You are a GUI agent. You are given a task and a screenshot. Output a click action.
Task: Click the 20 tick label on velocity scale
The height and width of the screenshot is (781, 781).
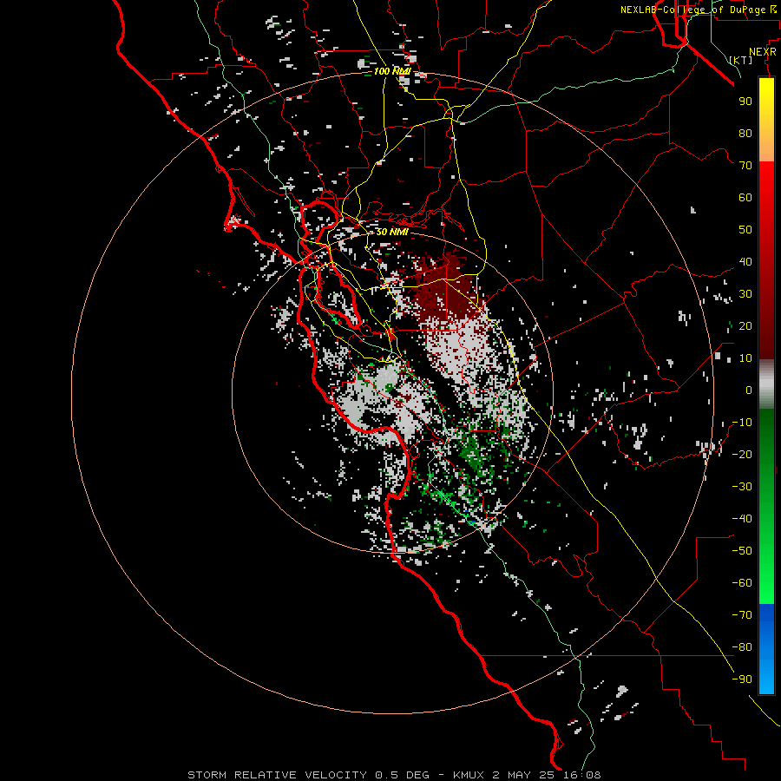pos(745,325)
